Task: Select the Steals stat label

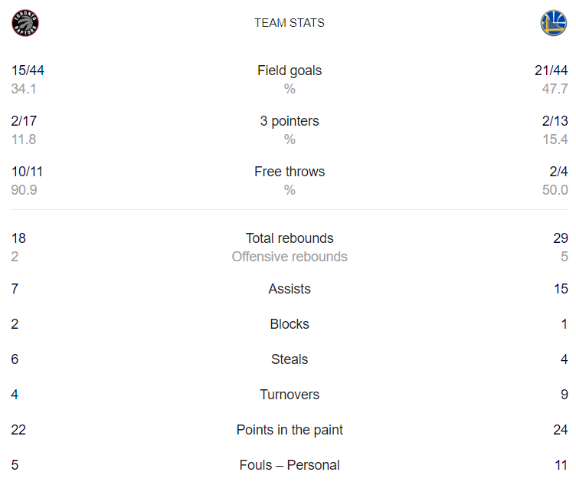Action: 290,359
